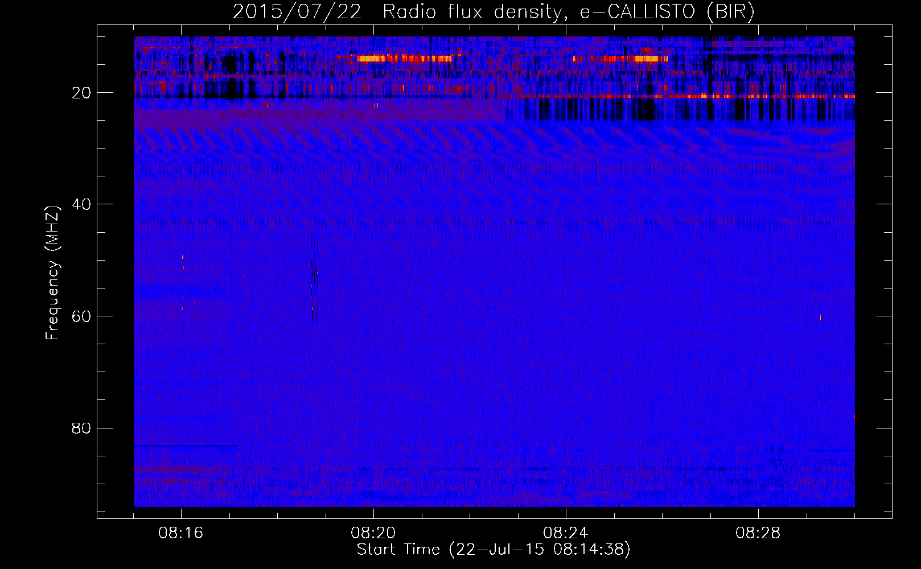Click the bright orange burst near 08:25

620,59
